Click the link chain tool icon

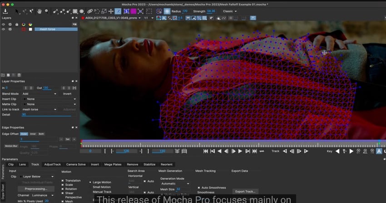[x=90, y=11]
